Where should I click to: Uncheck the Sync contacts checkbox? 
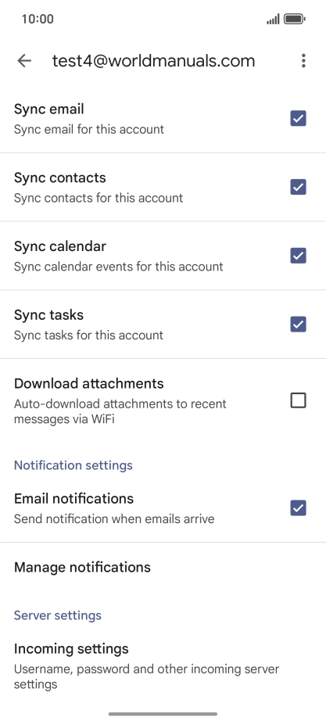(298, 187)
